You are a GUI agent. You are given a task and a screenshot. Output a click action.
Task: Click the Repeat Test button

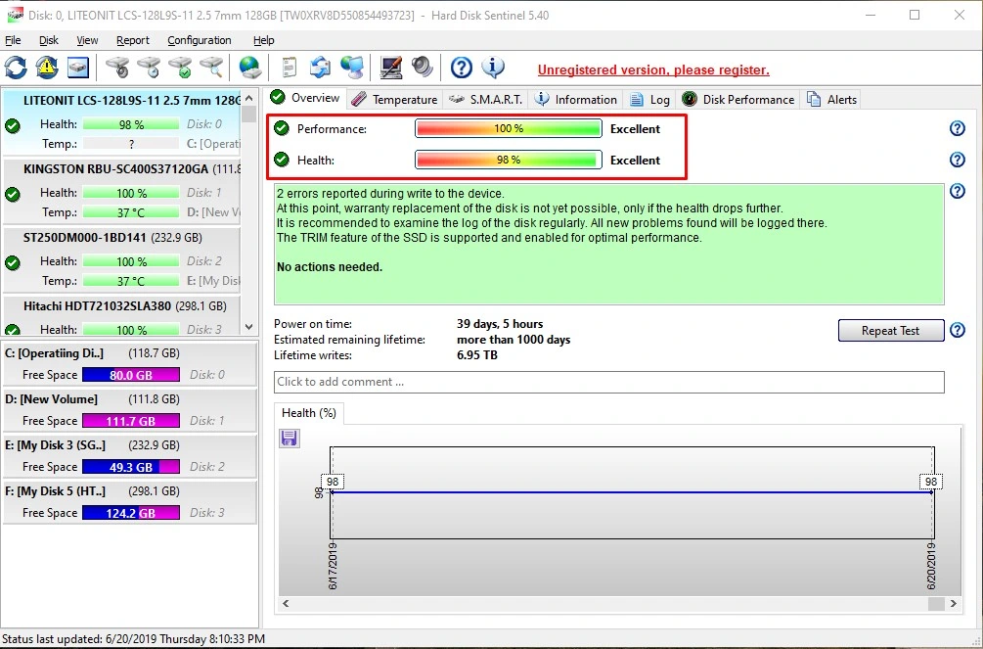pyautogui.click(x=891, y=330)
